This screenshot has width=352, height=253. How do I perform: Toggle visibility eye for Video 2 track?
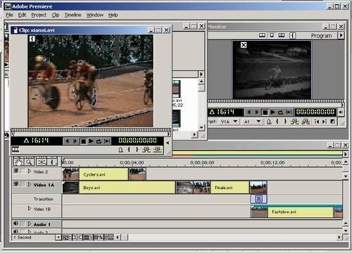click(x=16, y=171)
